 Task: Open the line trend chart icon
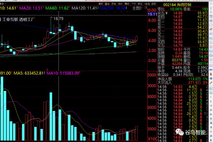211,25
